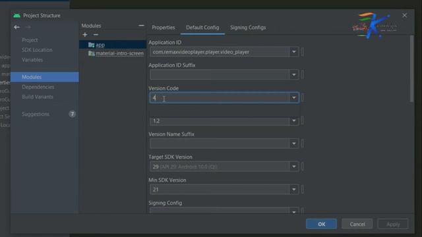Click the Cancel button
Screen dimensions: 422x237
357,224
